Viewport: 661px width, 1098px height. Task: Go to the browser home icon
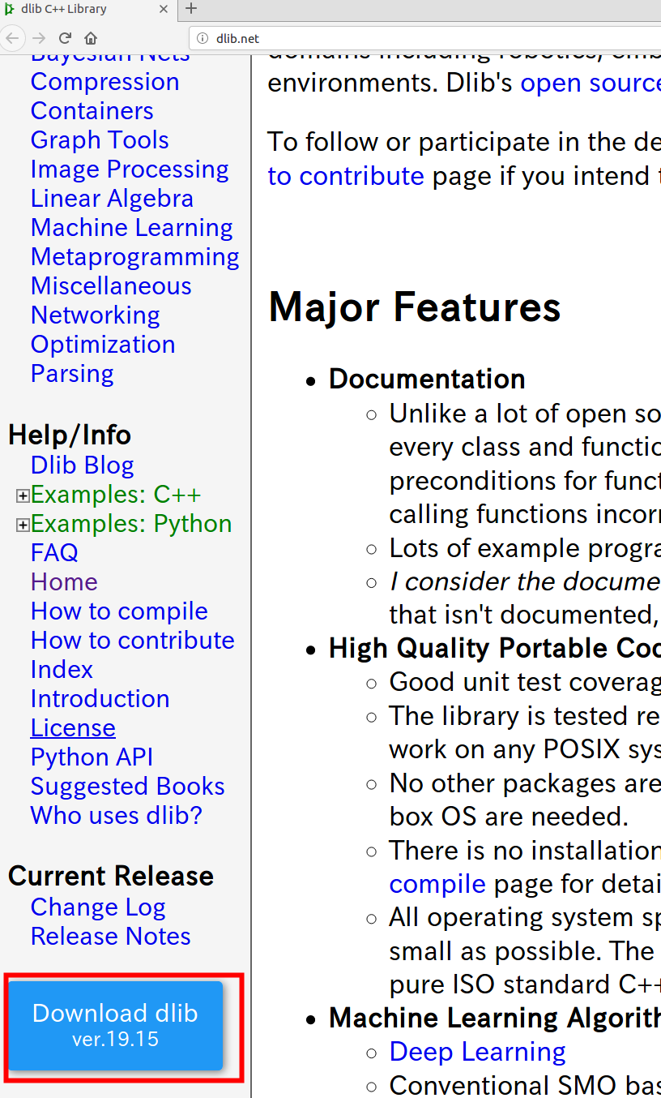91,38
